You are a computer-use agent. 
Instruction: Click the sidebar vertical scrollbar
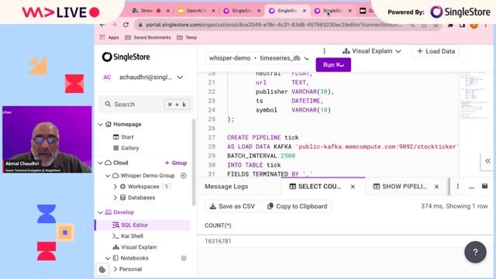[x=193, y=162]
